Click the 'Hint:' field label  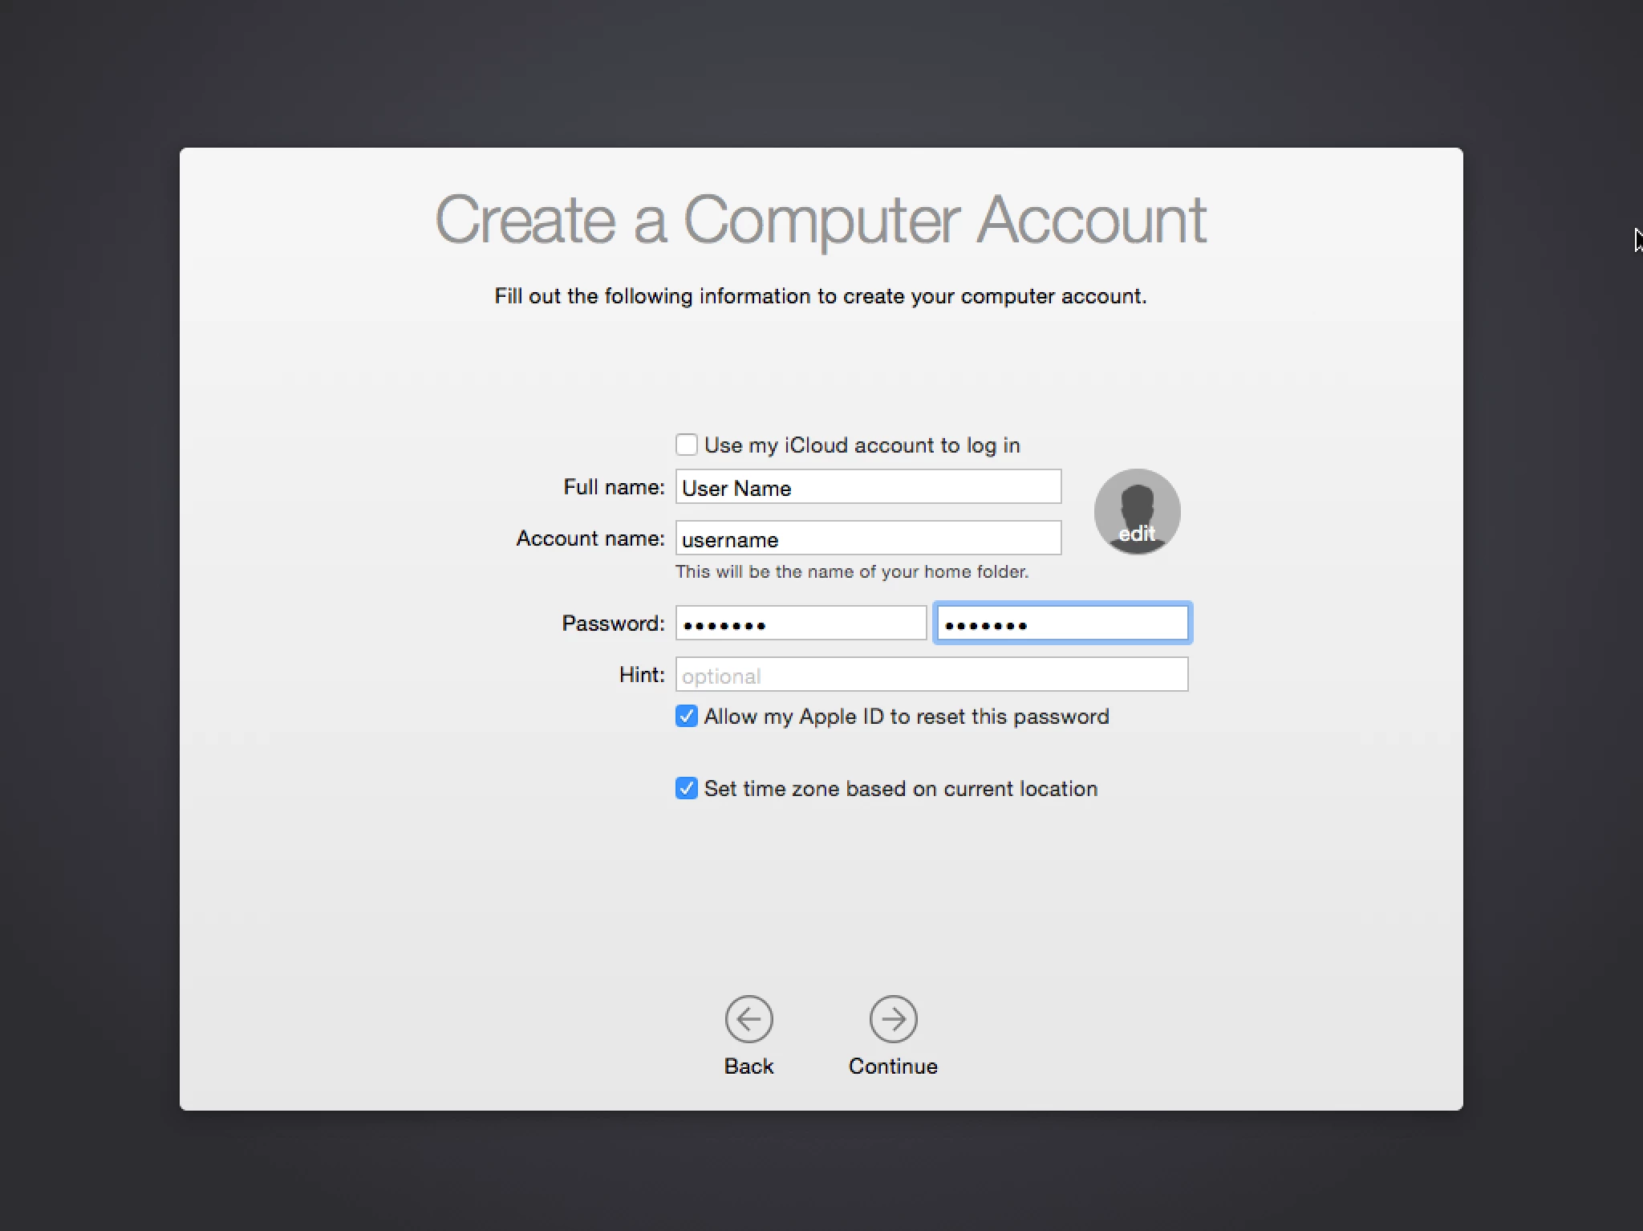click(642, 675)
